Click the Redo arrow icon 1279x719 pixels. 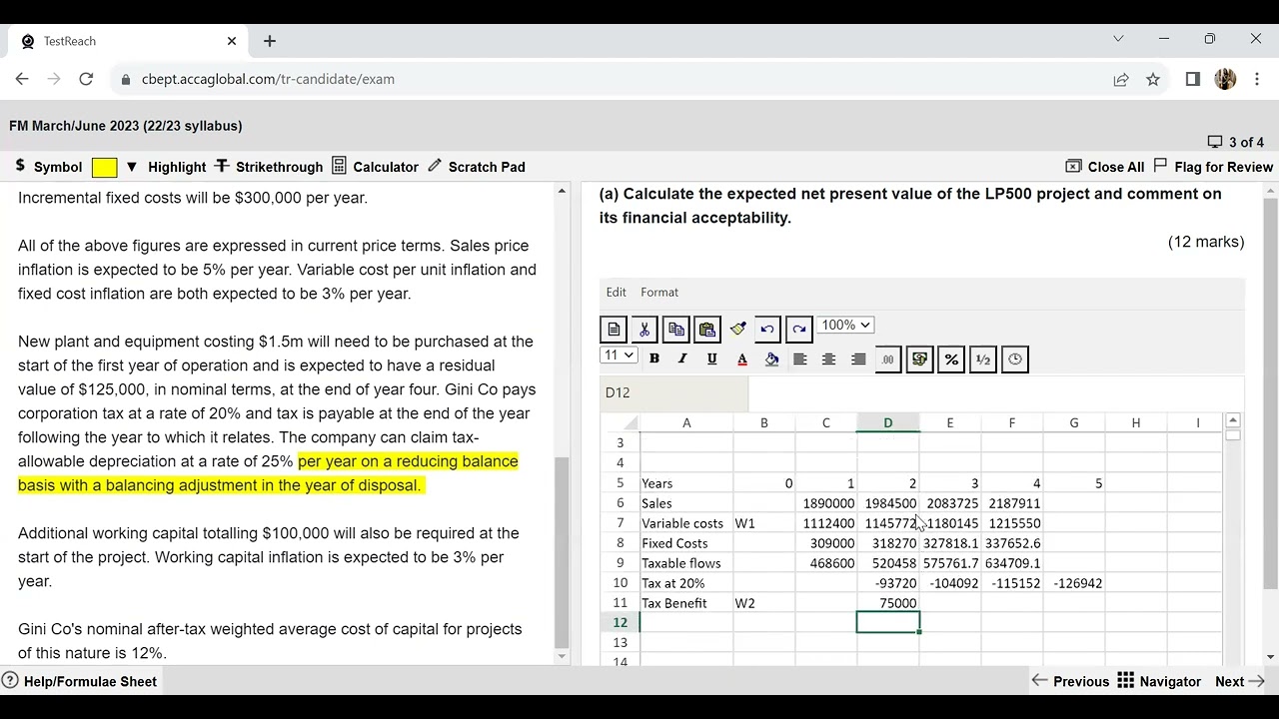(798, 330)
